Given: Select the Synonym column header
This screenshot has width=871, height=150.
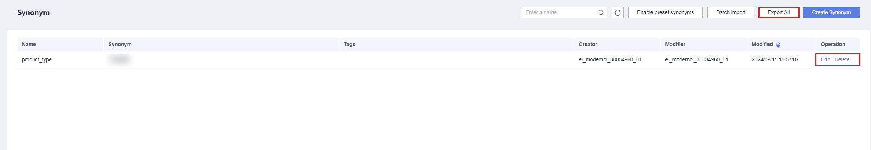Looking at the screenshot, I should coord(120,44).
